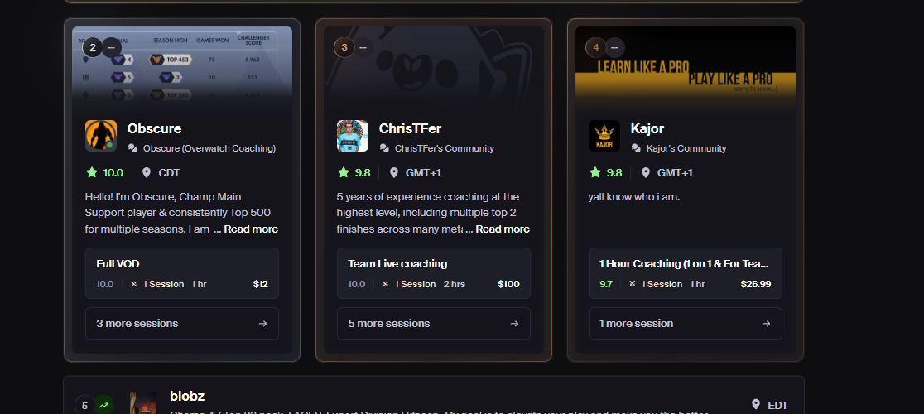
Task: Click the green trending arrow icon next to blobz
Action: click(x=104, y=405)
